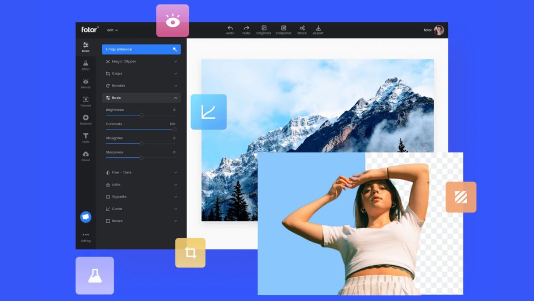Open the Cloud sidebar section
Viewport: 534px width, 301px height.
86,156
